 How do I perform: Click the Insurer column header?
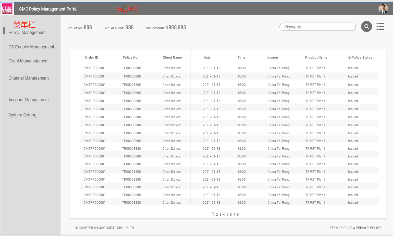[x=273, y=57]
